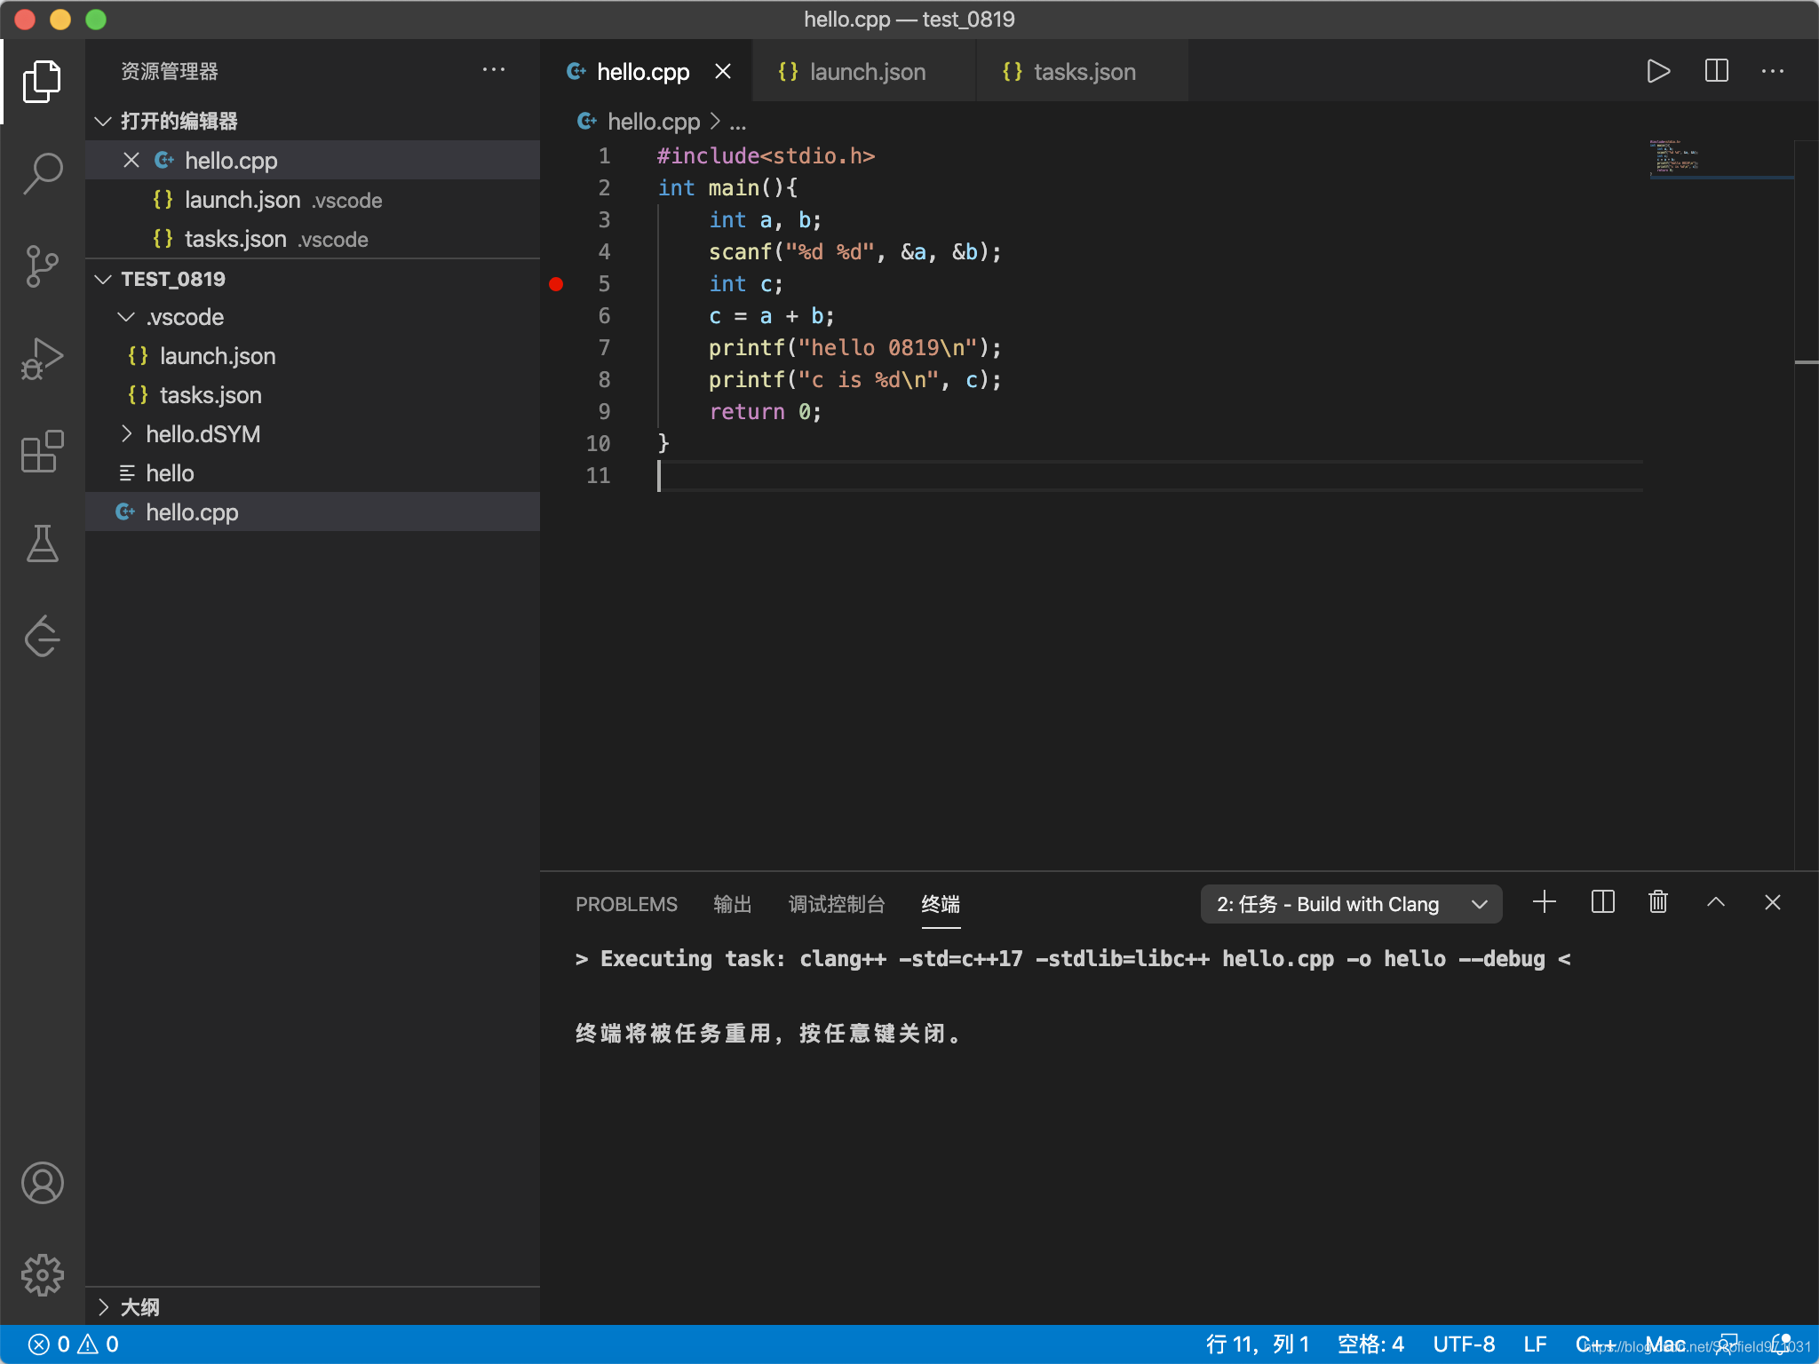Open editor more actions ellipsis
Image resolution: width=1819 pixels, height=1364 pixels.
pyautogui.click(x=1773, y=71)
